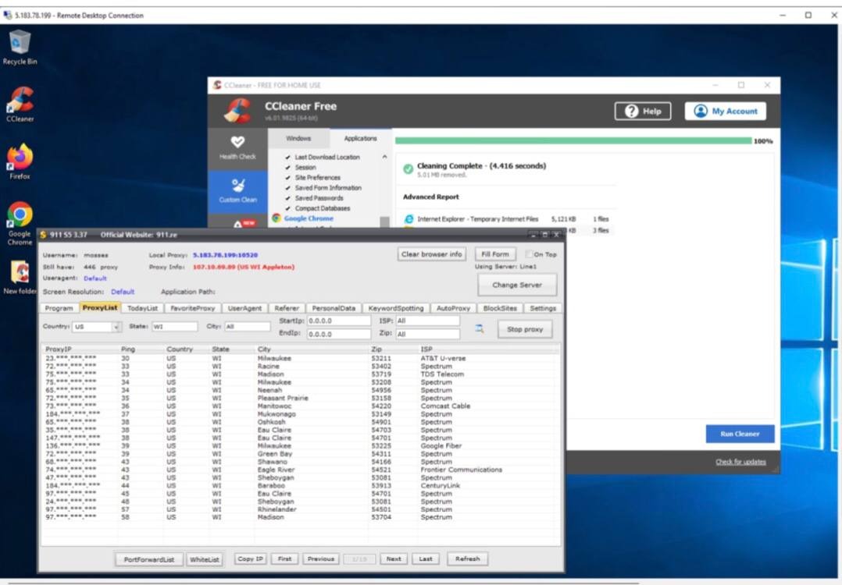Switch to the Applications tab in CCleaner

tap(360, 138)
